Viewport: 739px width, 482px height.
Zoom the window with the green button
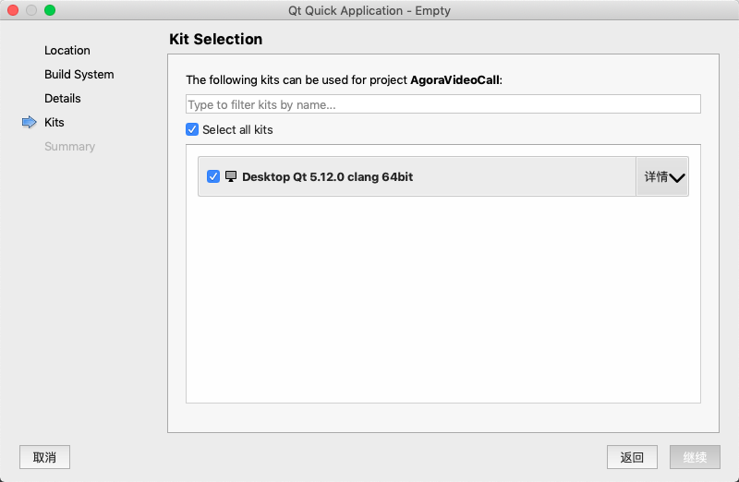pyautogui.click(x=50, y=10)
